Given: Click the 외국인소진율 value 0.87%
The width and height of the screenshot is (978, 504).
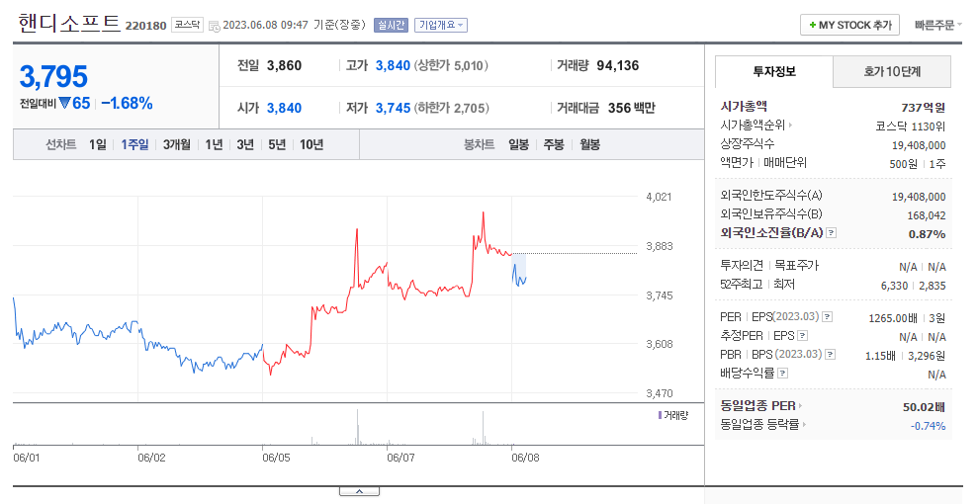Looking at the screenshot, I should pos(927,234).
